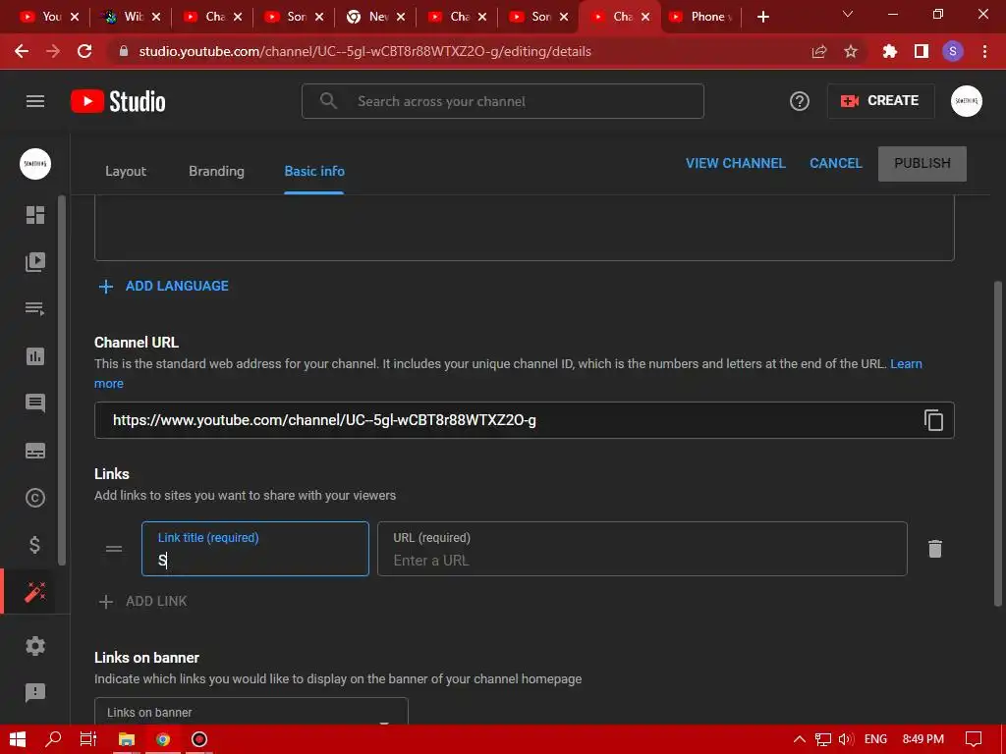Select the Basic info tab
This screenshot has height=754, width=1006.
(x=314, y=171)
